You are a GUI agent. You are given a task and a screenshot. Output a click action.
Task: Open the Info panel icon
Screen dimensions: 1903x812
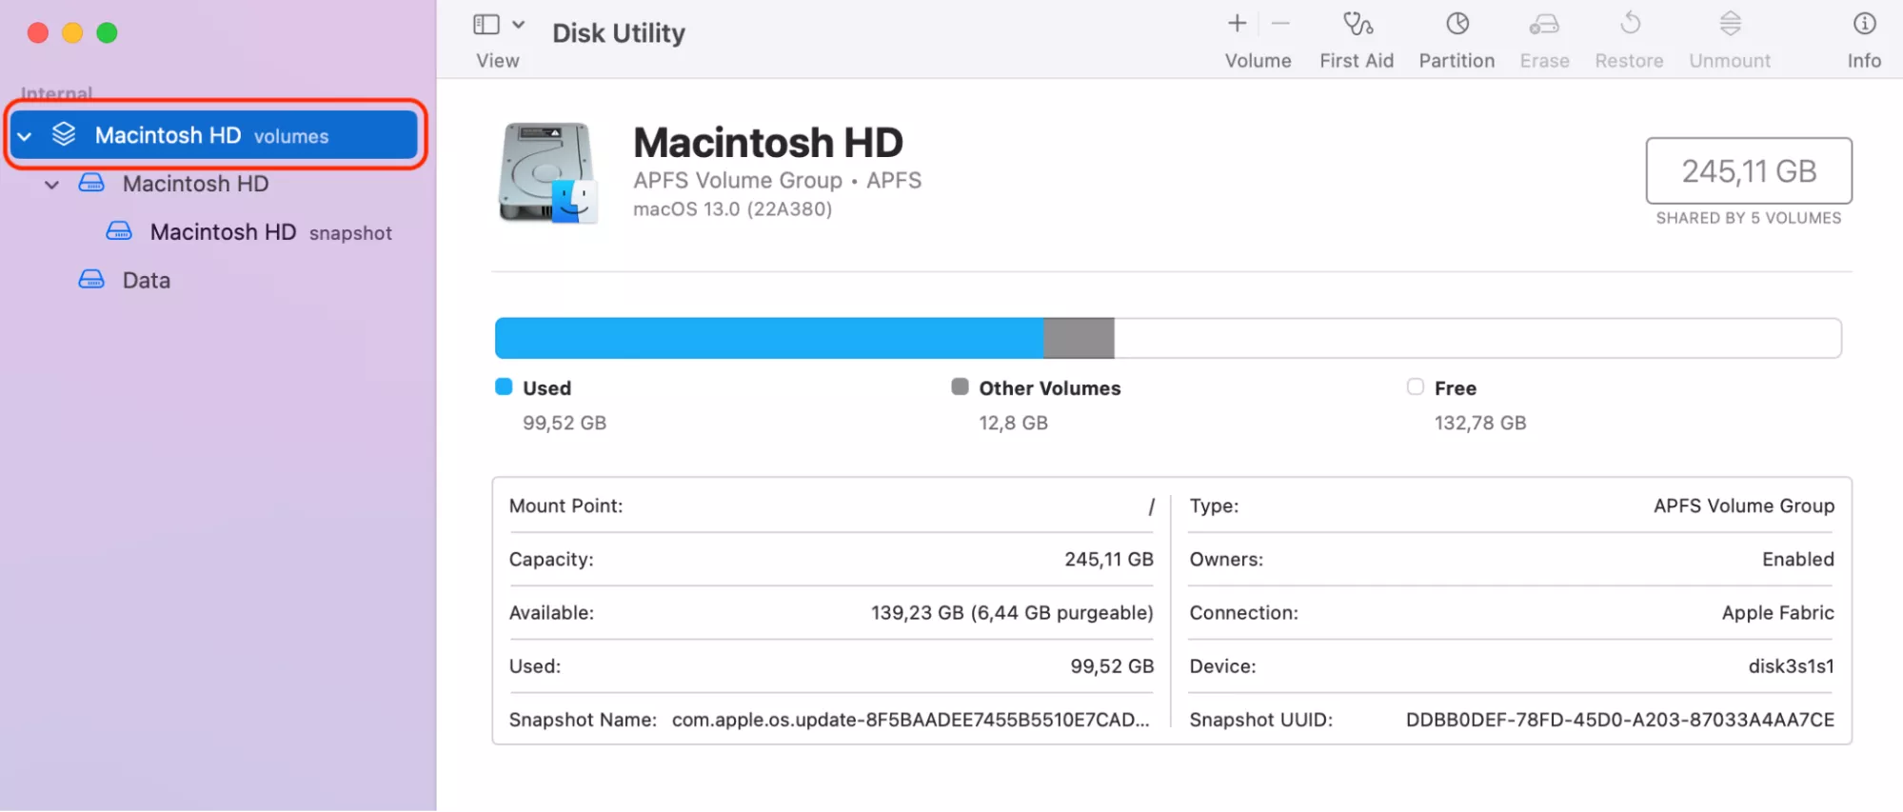[1863, 24]
